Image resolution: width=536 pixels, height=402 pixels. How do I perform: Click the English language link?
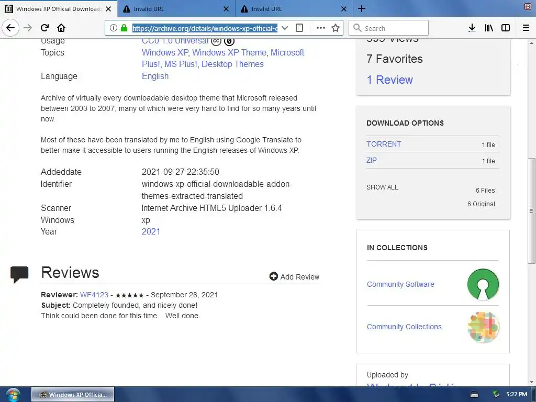click(x=155, y=76)
